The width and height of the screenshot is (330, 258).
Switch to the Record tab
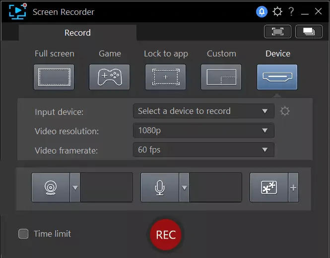77,33
